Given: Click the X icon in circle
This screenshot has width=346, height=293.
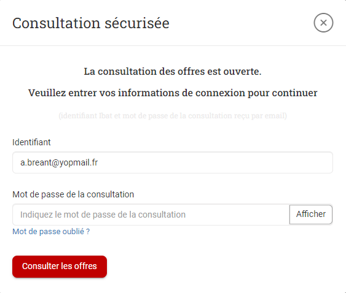Looking at the screenshot, I should point(323,23).
